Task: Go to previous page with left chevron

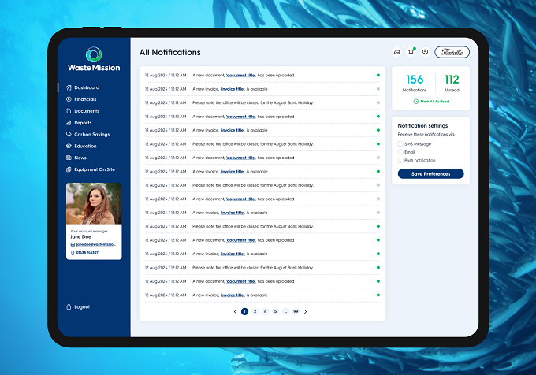Action: pyautogui.click(x=235, y=311)
